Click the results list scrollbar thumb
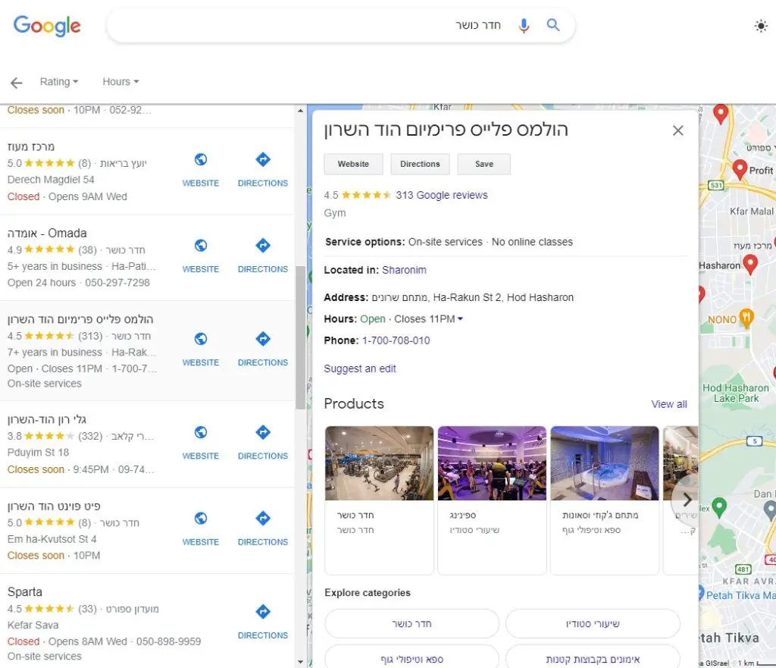776x668 pixels. pos(300,337)
